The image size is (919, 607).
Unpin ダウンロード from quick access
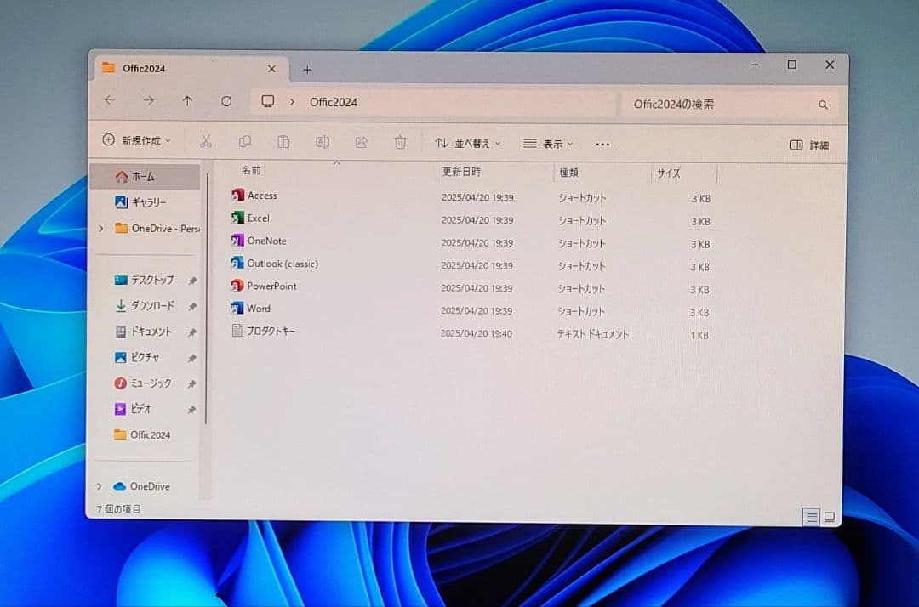(x=192, y=306)
